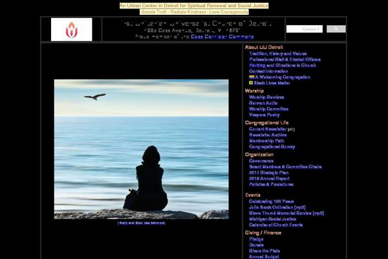Viewport: 388px width, 259px height.
Task: Open Steve Thomé Memorial Service mp3 link
Action: 286,213
